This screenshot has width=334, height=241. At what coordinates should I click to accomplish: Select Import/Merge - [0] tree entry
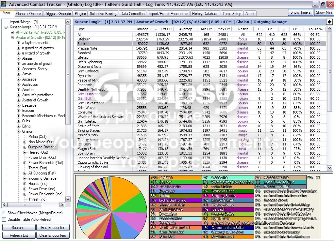point(24,22)
